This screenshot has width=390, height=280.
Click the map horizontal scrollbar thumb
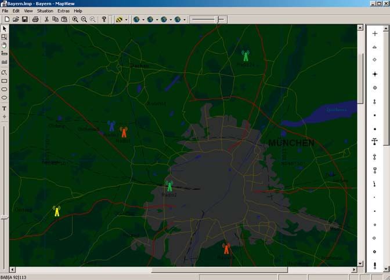pyautogui.click(x=220, y=270)
